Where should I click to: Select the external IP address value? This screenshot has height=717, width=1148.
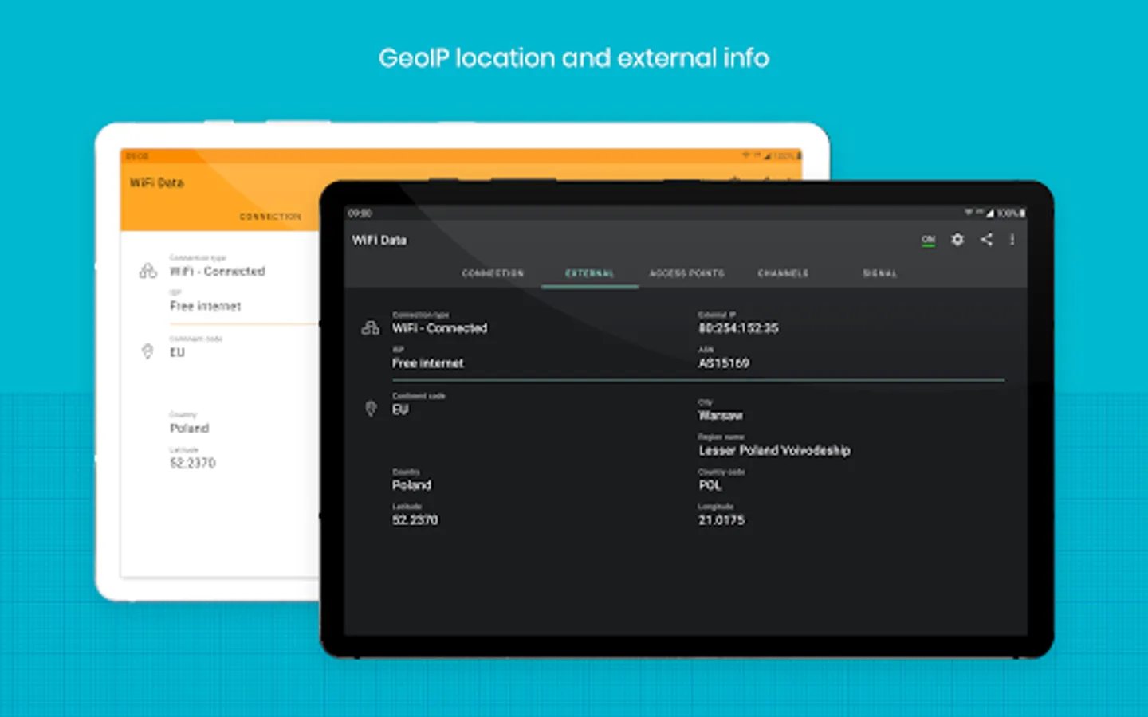pos(738,328)
